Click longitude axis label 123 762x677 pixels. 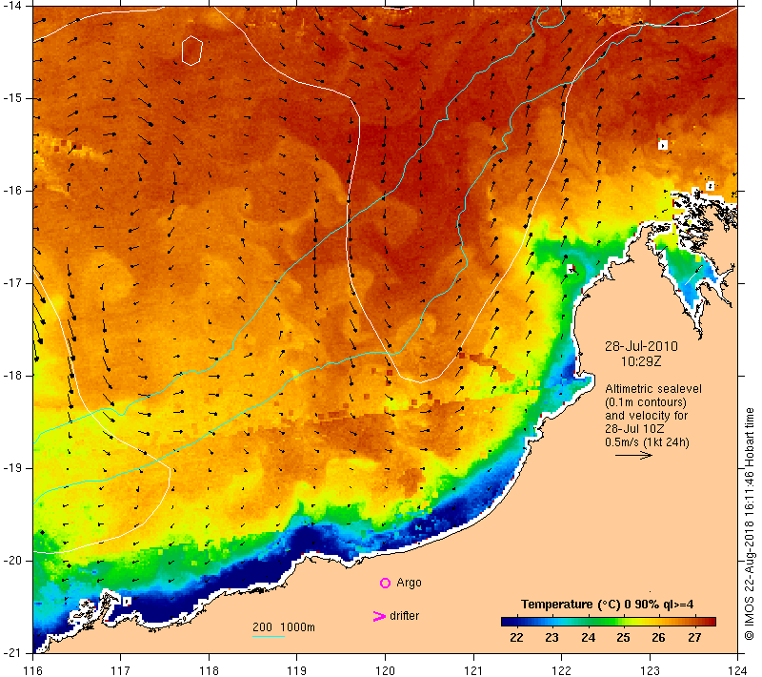[650, 670]
